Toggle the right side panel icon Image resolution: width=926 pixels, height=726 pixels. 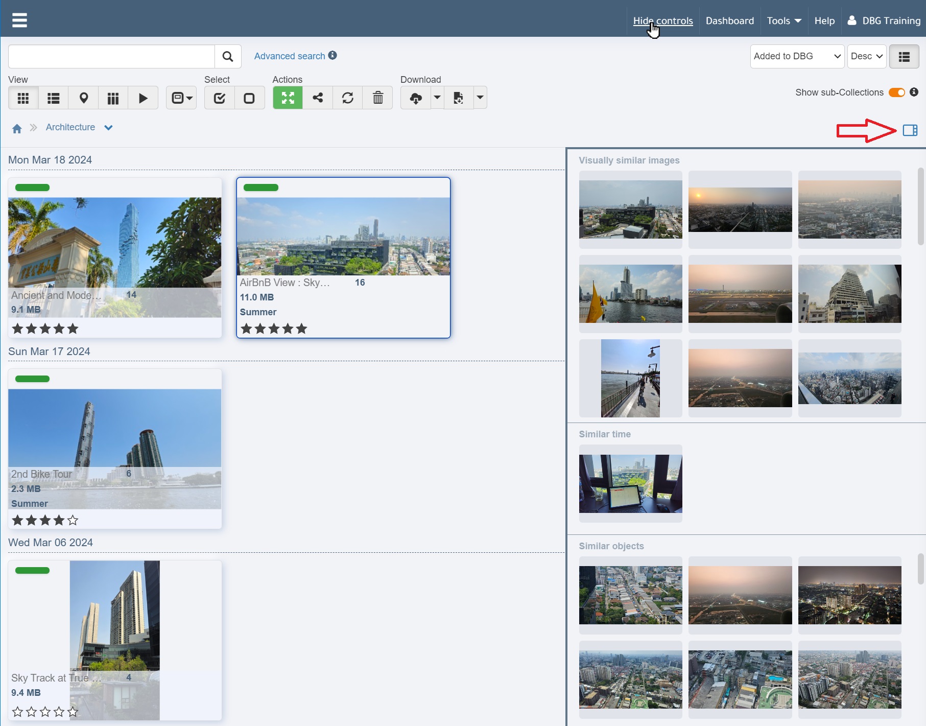tap(910, 130)
